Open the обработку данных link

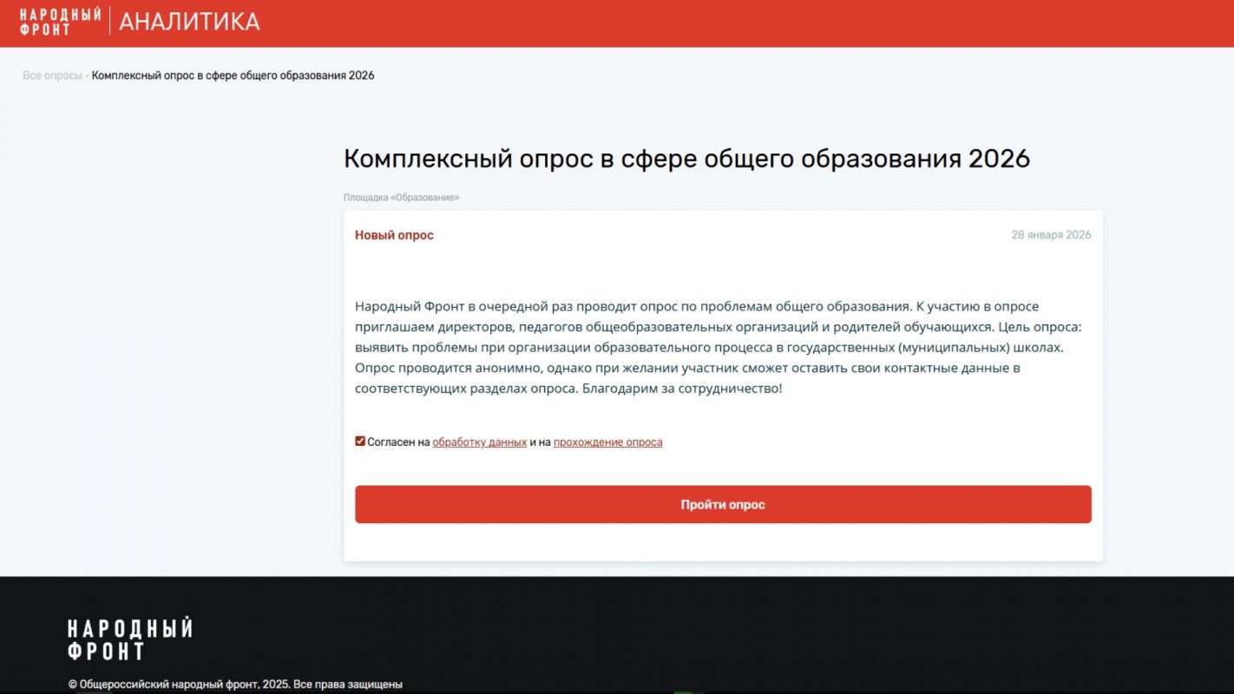tap(479, 442)
